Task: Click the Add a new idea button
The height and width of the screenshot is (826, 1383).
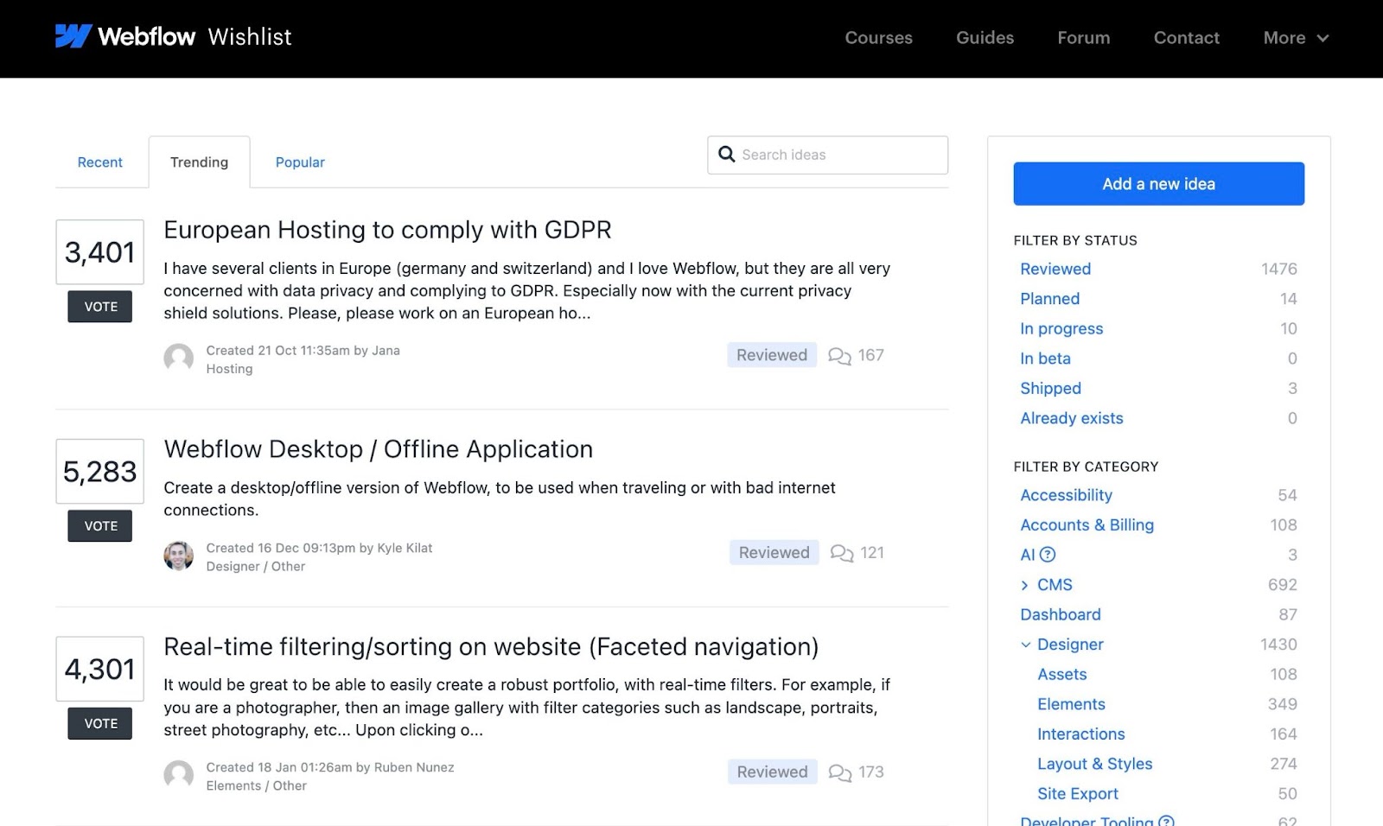Action: coord(1158,184)
